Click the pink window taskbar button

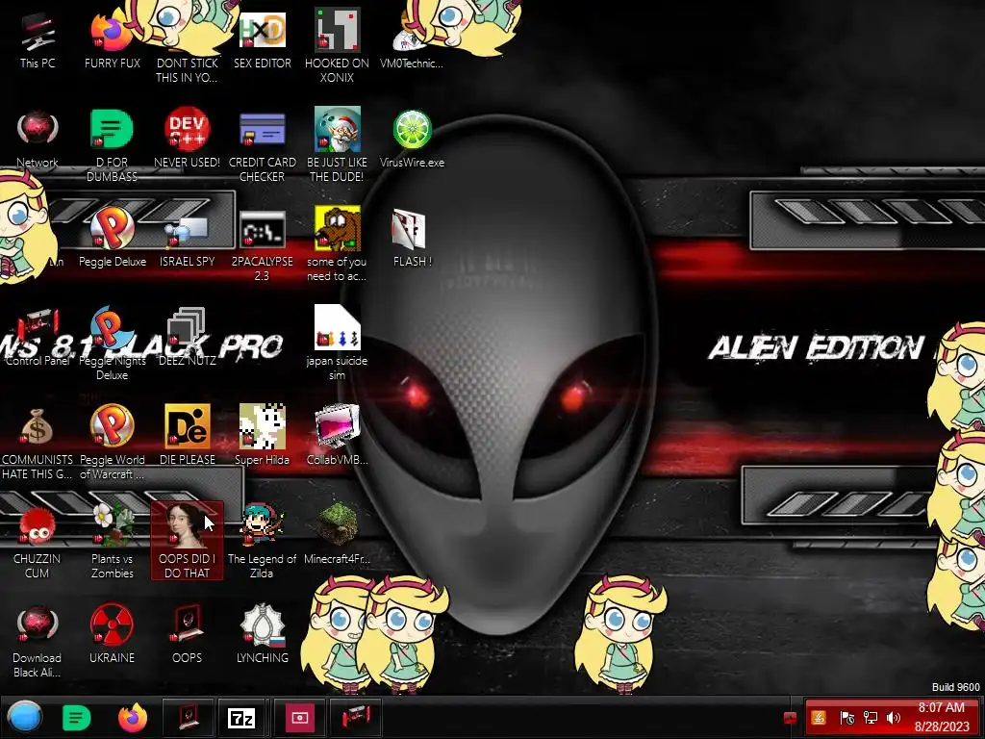click(299, 718)
